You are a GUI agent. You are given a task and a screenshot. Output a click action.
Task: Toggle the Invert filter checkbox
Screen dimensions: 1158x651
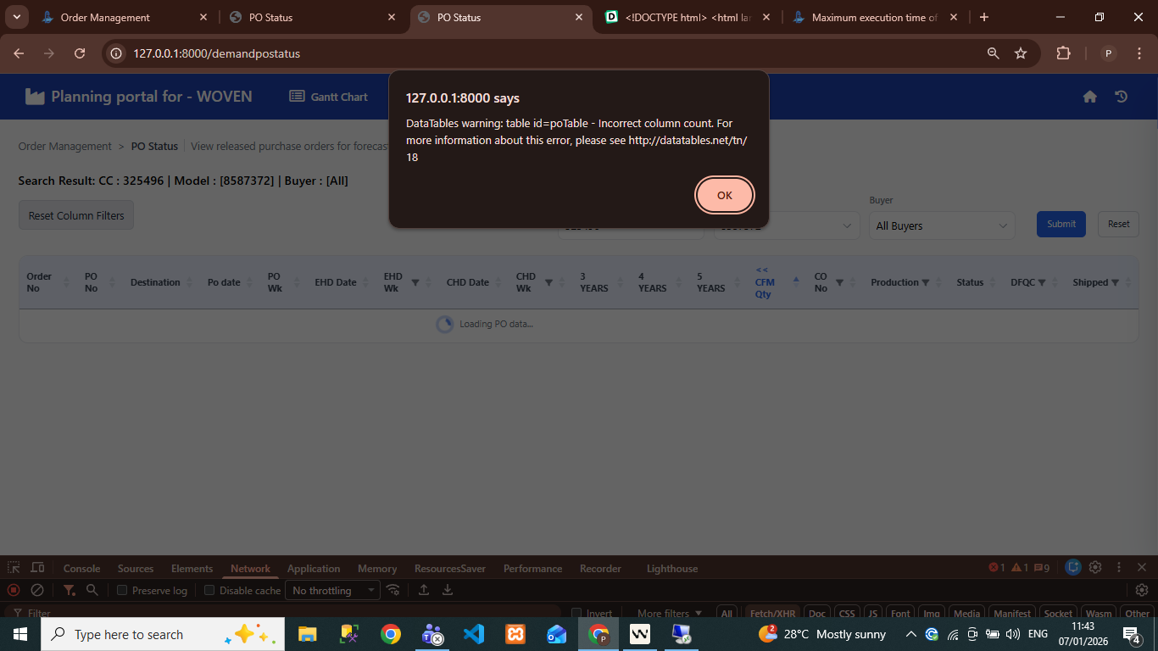point(576,614)
